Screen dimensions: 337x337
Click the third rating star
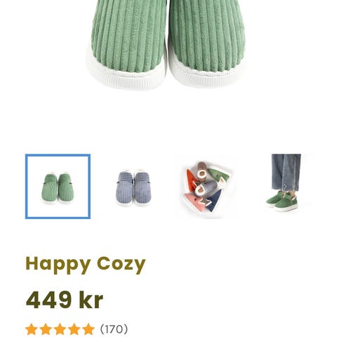[60, 329]
